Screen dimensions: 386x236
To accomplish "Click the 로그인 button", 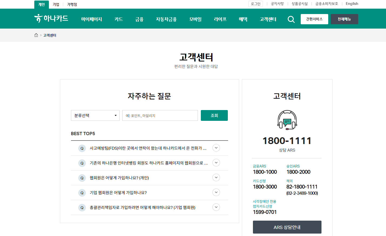I will click(256, 4).
